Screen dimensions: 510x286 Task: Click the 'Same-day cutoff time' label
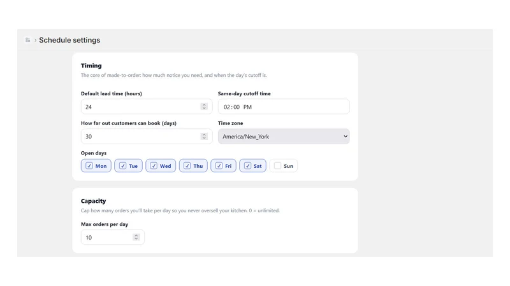point(244,93)
